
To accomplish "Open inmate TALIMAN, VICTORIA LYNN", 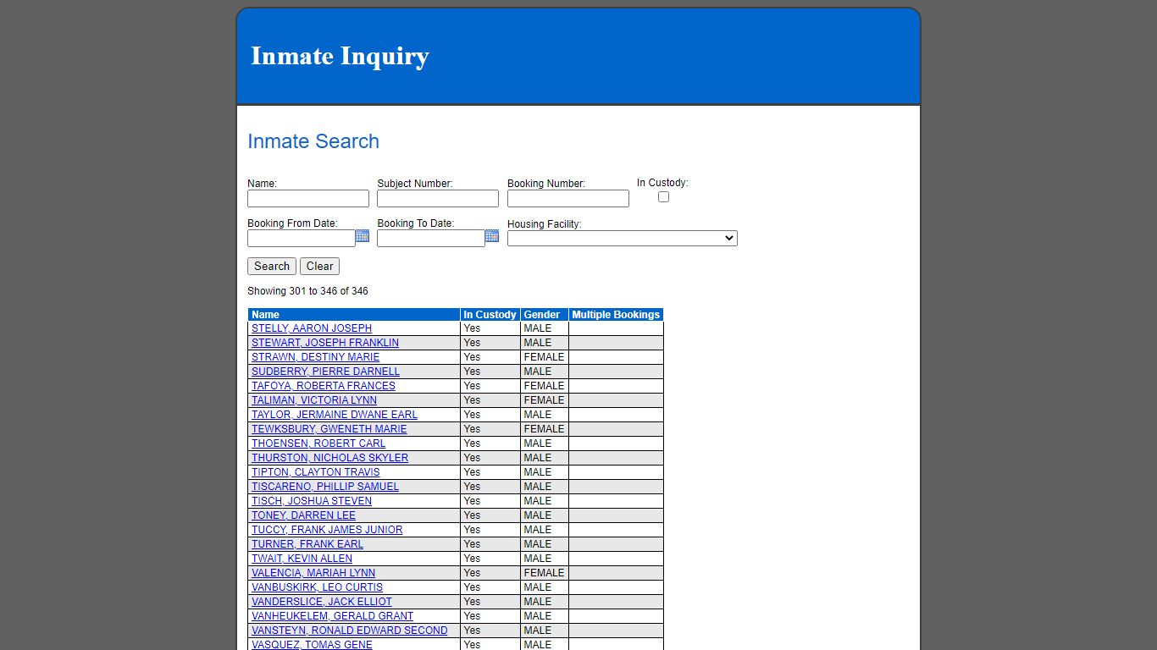I will click(x=314, y=400).
